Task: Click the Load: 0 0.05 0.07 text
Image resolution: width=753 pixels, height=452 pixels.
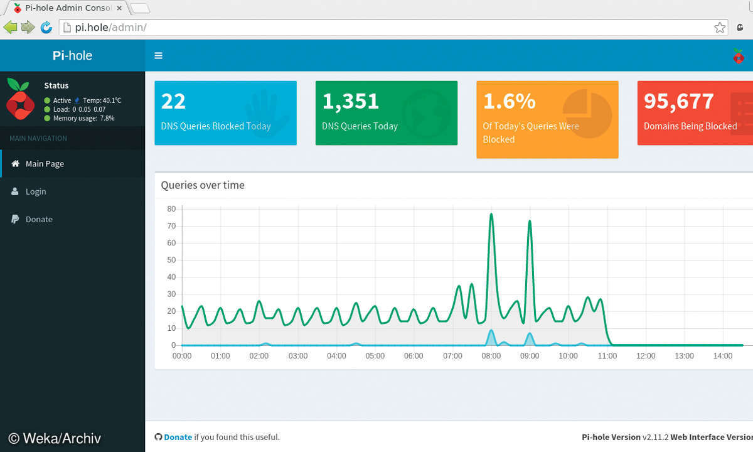Action: [79, 109]
